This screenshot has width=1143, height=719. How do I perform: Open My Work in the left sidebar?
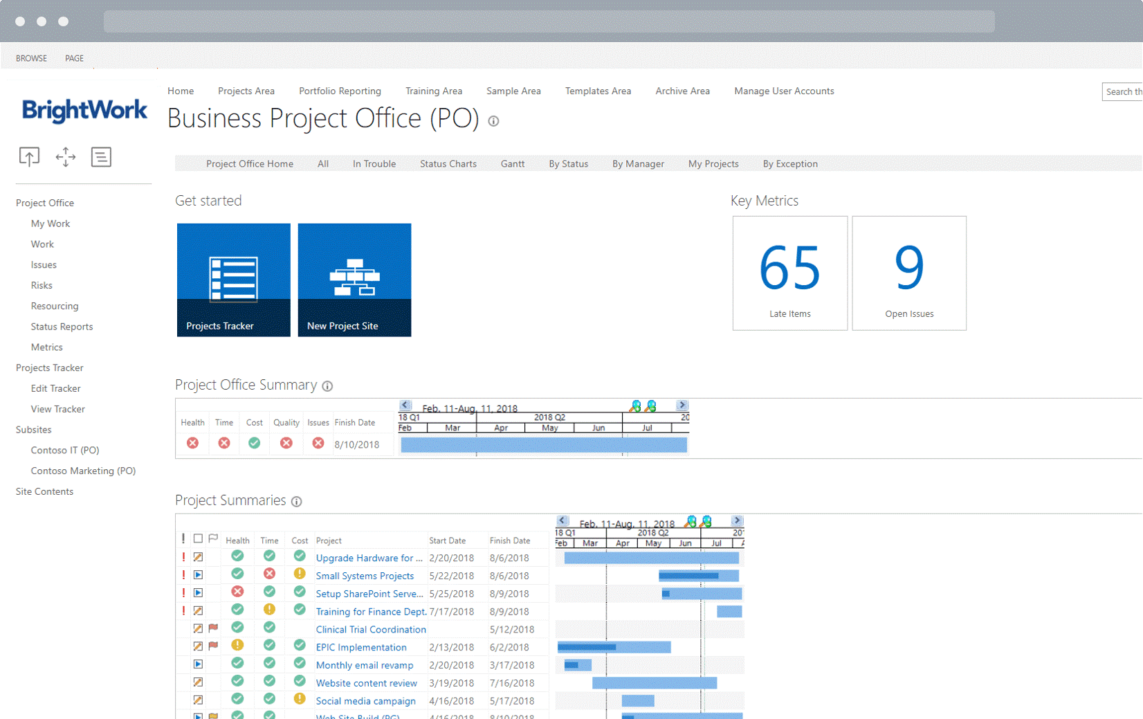coord(51,224)
